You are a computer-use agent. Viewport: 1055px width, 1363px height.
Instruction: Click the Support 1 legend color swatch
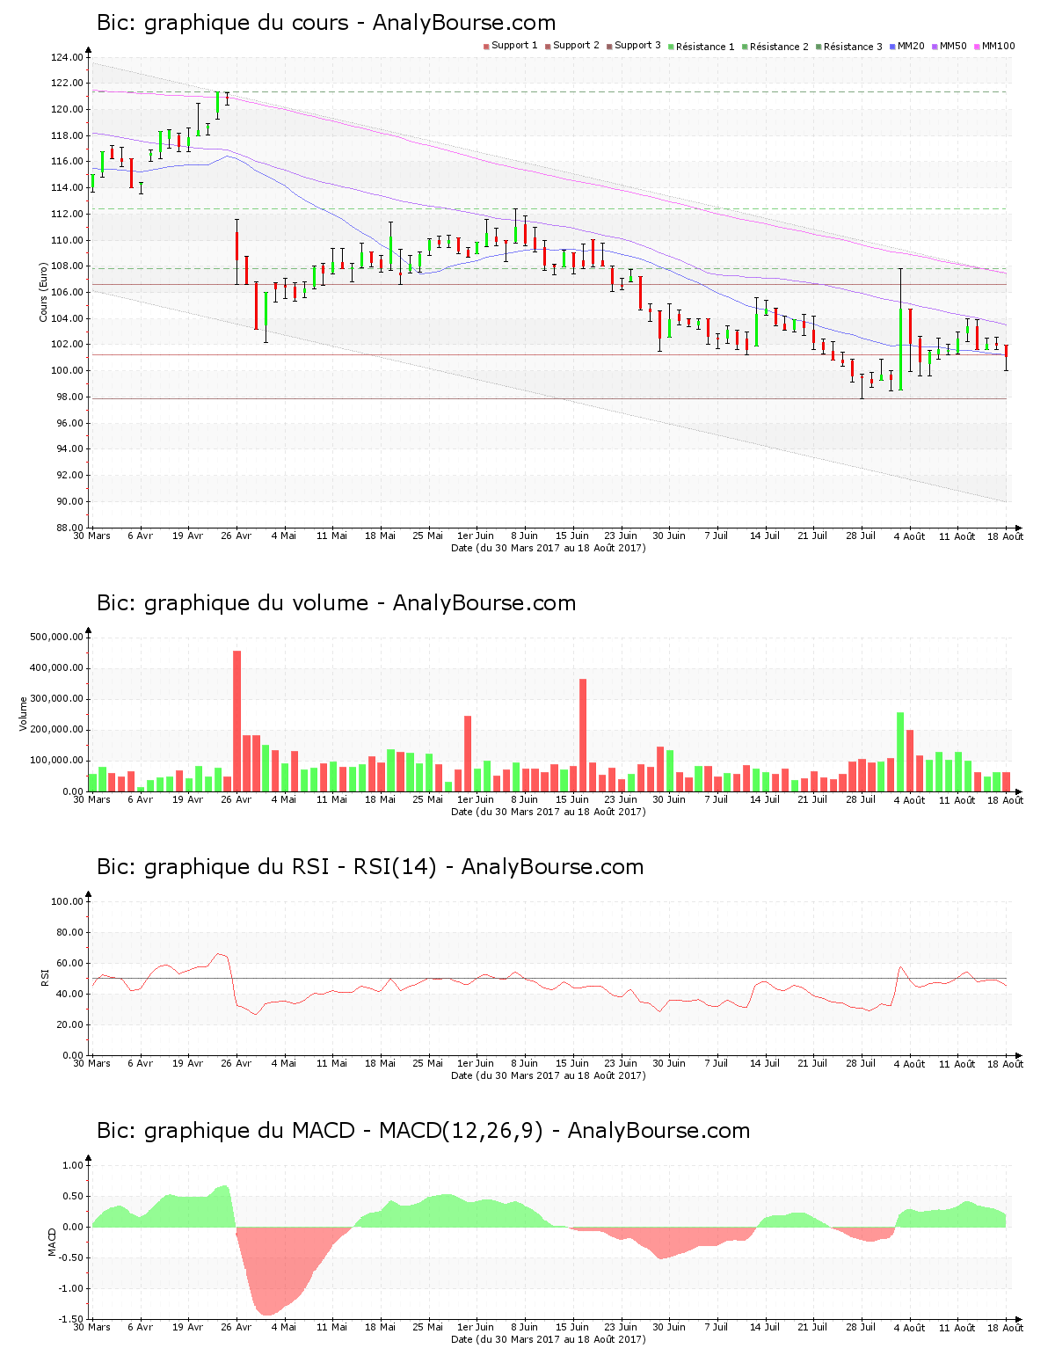[486, 47]
